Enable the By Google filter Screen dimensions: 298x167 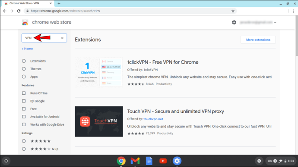(24, 101)
